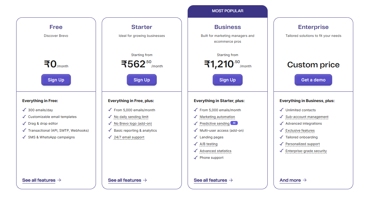Click the Predictive sending feature text
367x199 pixels.
click(215, 123)
